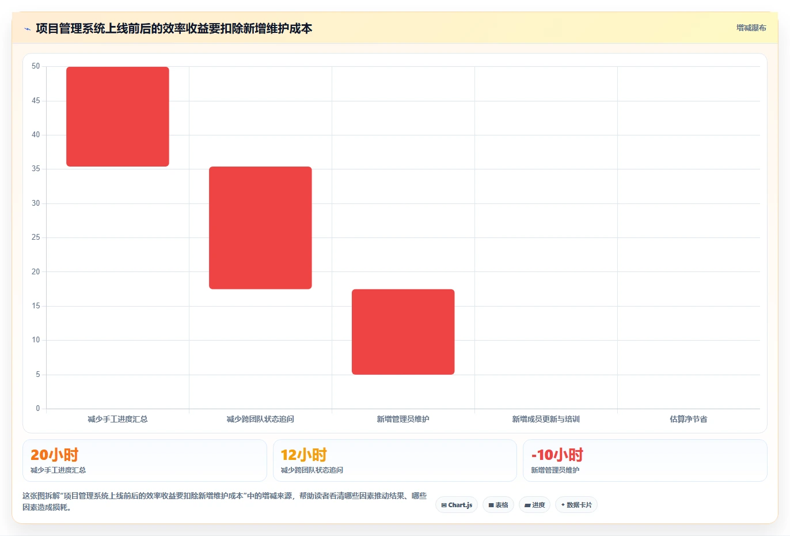Click the description paragraph starting 这张图拆解
Screen dimensions: 790x536
pos(225,501)
